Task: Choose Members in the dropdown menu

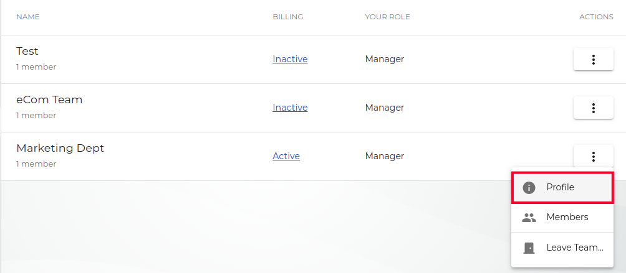Action: coord(567,218)
